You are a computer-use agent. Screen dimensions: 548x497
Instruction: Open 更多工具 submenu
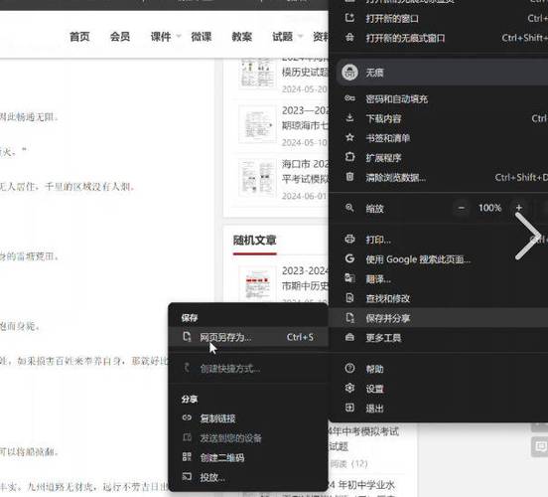click(x=439, y=337)
